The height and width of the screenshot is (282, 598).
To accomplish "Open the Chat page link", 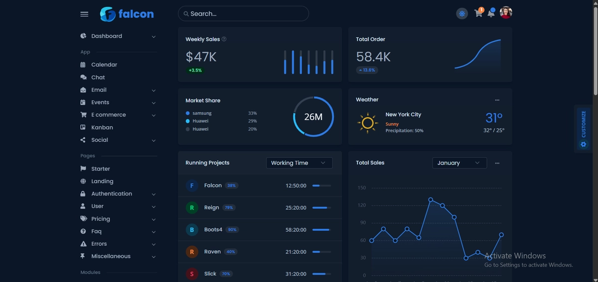I will [x=98, y=77].
